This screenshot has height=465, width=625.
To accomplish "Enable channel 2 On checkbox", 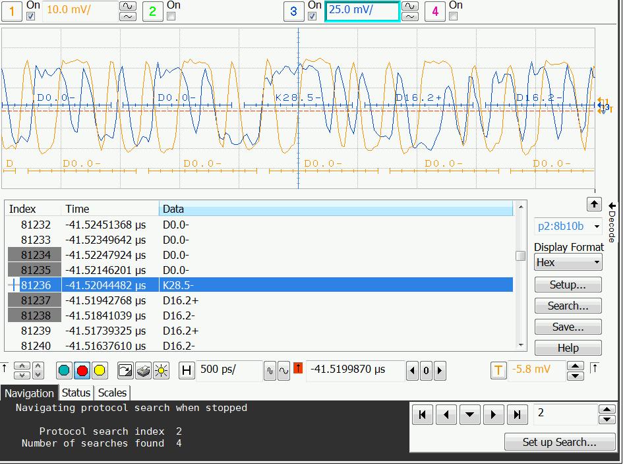I will point(171,16).
